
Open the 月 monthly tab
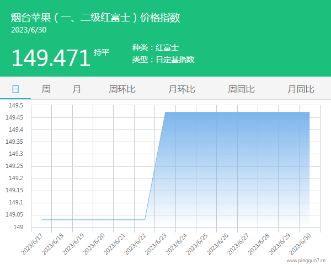[x=77, y=89]
